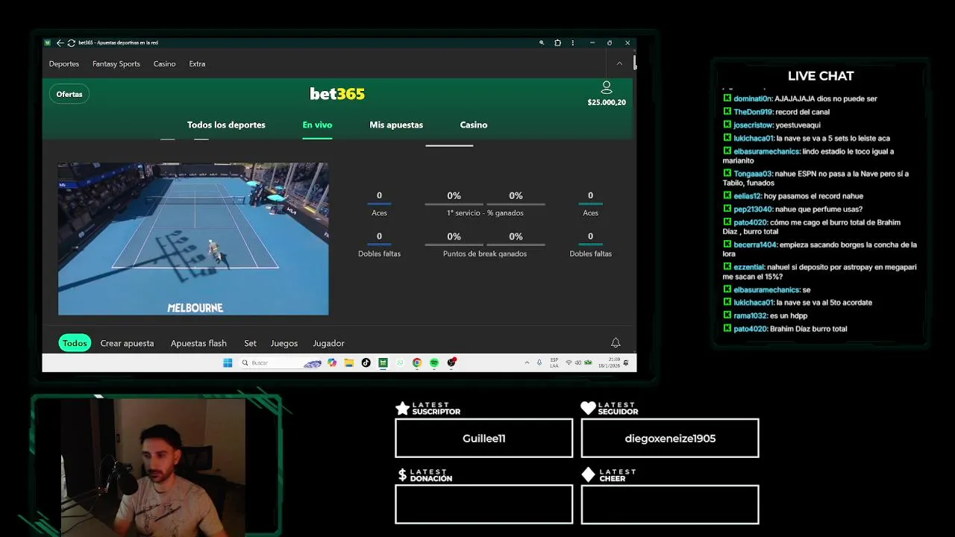Open the Mis apuestas tab

(396, 125)
